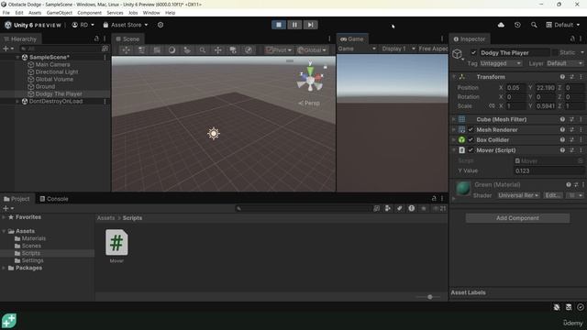Disable the Mover (Script) component checkbox
The image size is (587, 330).
(471, 150)
